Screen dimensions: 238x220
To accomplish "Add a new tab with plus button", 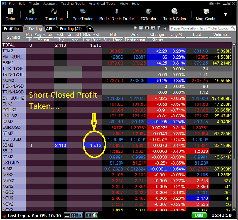I will 90,28.
